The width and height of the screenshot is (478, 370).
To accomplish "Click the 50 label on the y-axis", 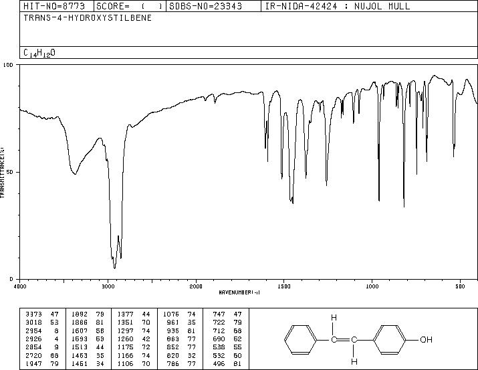I will [x=10, y=173].
